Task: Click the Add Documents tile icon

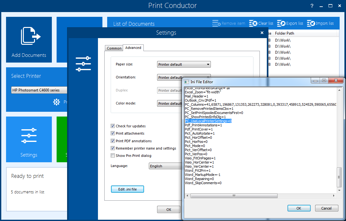Action: [31, 36]
